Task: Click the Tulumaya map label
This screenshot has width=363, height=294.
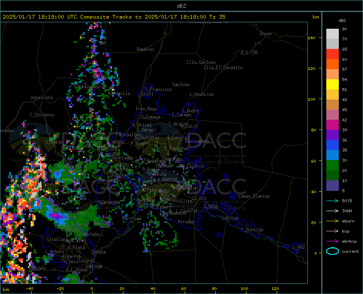Action: [151, 117]
